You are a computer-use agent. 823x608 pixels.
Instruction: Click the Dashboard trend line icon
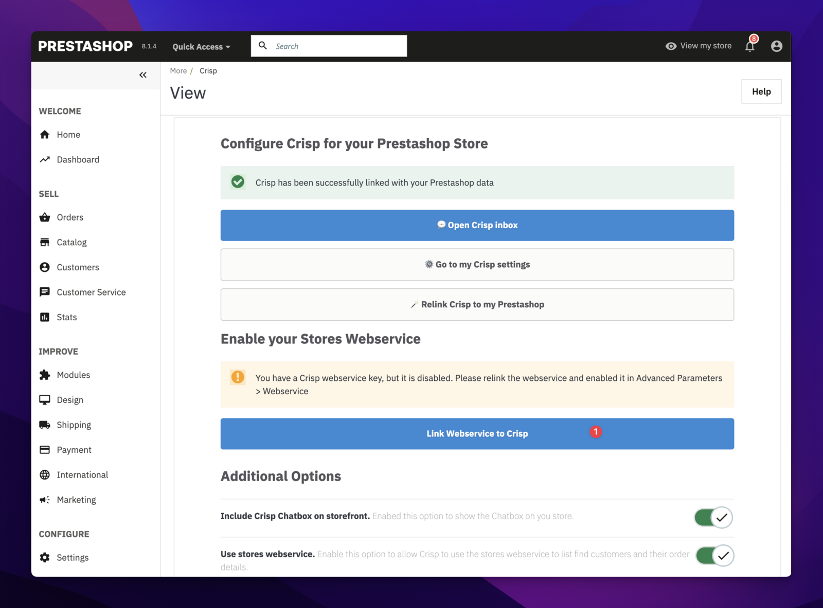coord(45,159)
